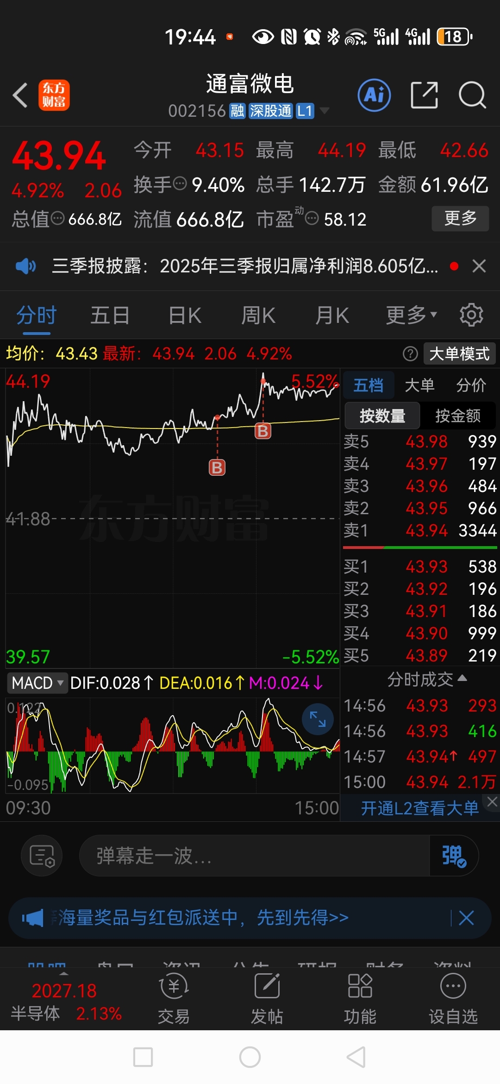Tap the 弹幕走一波 comment input
500x1084 pixels.
pos(255,856)
